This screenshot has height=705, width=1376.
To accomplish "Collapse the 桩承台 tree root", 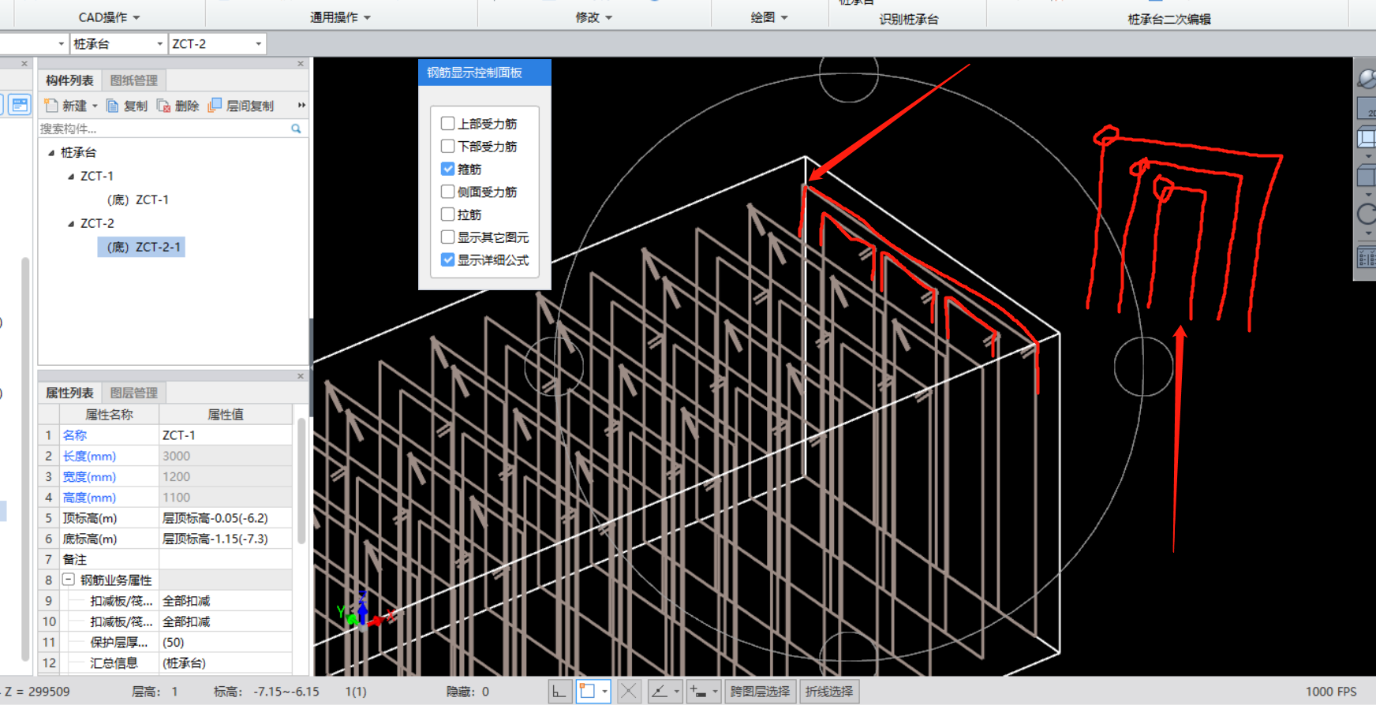I will [51, 153].
